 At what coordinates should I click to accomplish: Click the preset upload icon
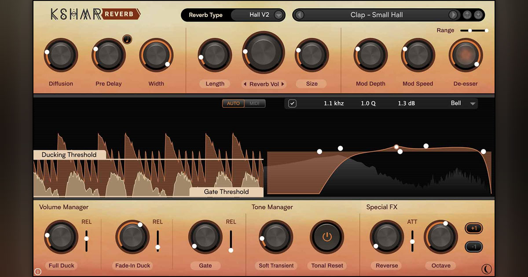(467, 15)
